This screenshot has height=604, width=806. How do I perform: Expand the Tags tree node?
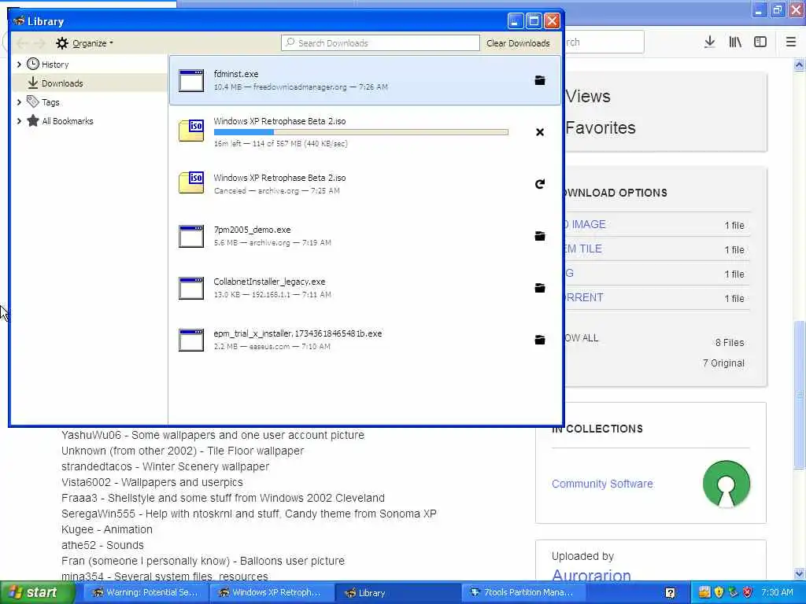pos(19,102)
